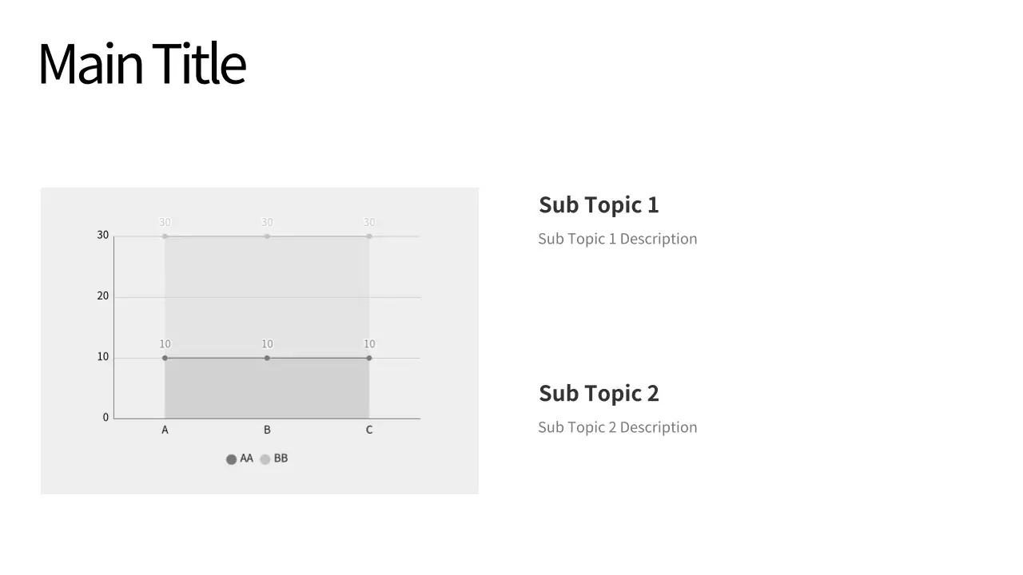Select the "Sub Topic 2" heading
1023x575 pixels.
pos(599,393)
